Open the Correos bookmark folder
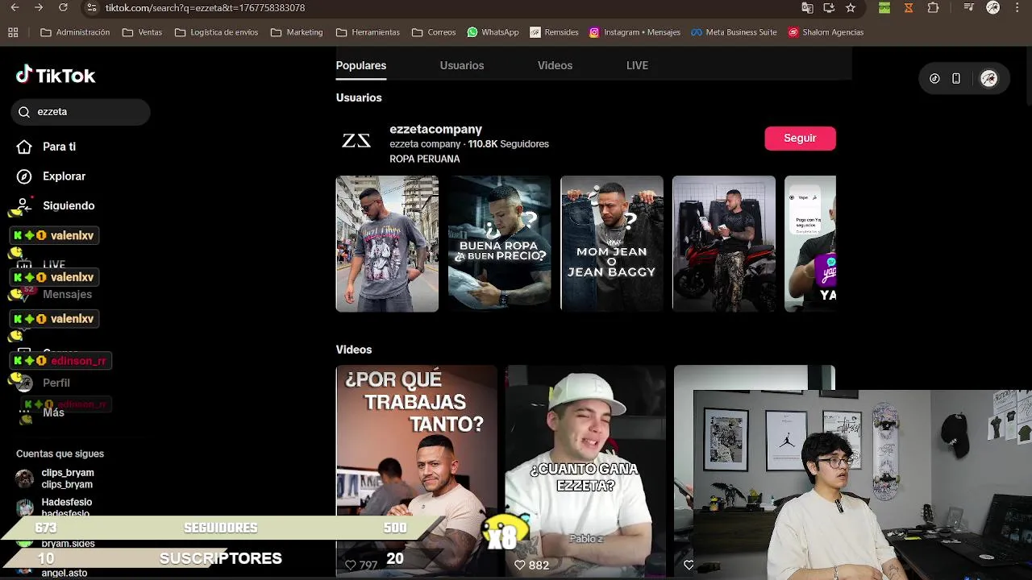The width and height of the screenshot is (1032, 580). click(x=434, y=32)
